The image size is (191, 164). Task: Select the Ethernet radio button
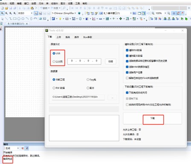point(54,61)
